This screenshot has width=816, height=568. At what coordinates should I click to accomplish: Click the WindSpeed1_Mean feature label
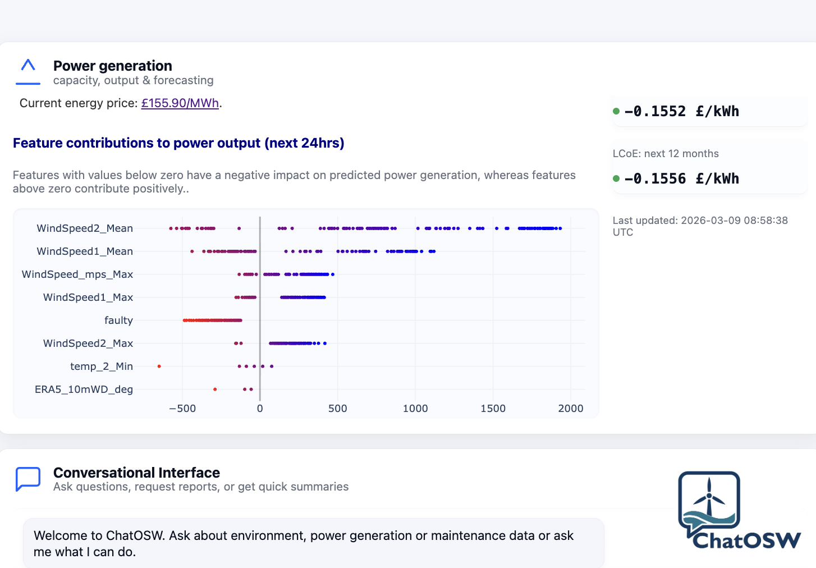(85, 251)
